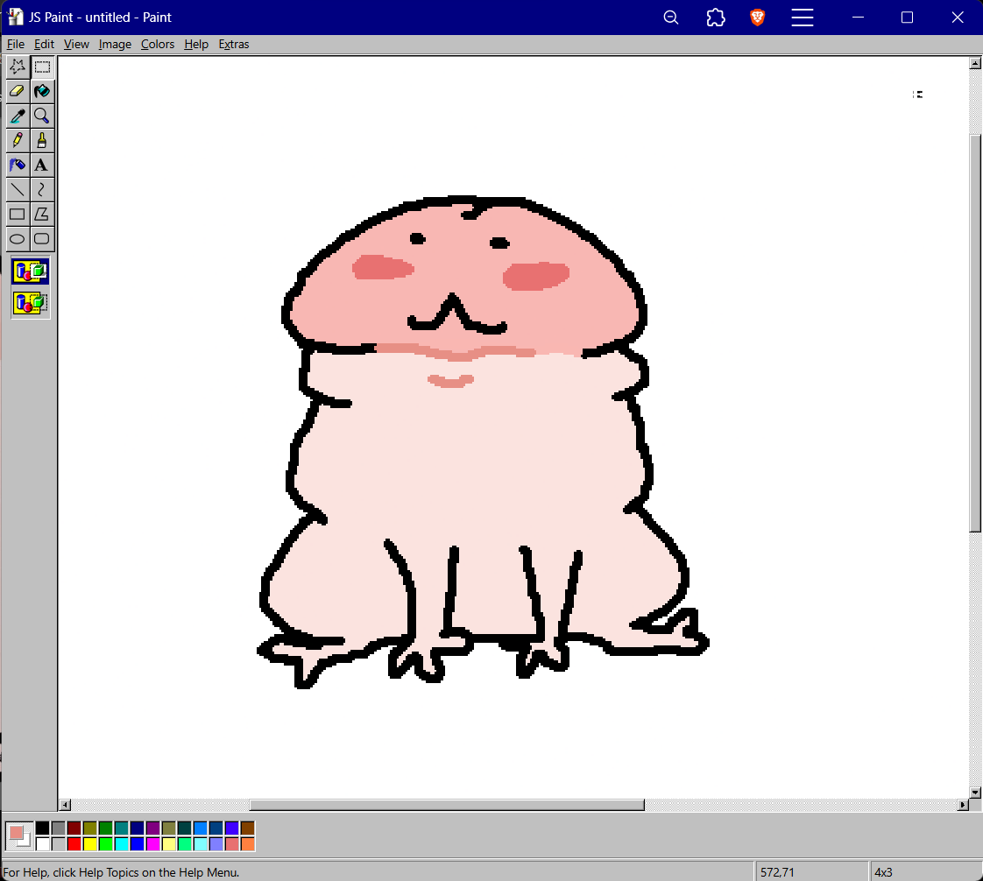
Task: Select the Magnifier tool
Action: [42, 116]
